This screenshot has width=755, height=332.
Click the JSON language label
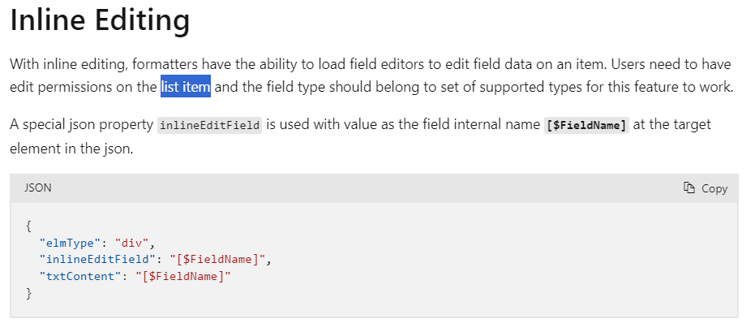click(38, 188)
